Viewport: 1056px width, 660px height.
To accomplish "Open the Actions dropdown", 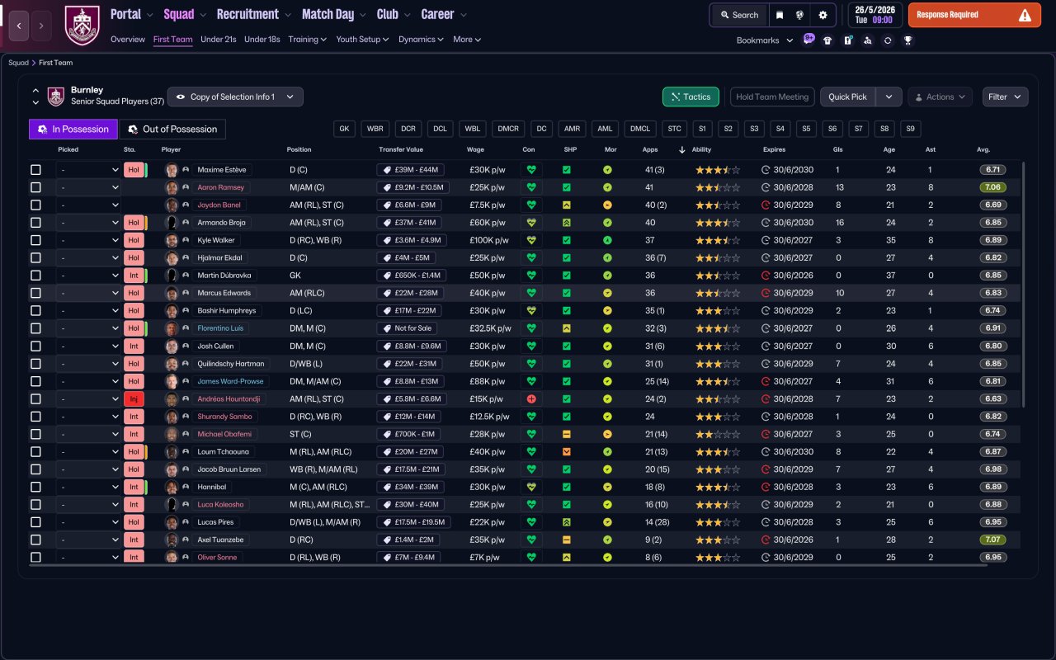I will [x=940, y=97].
